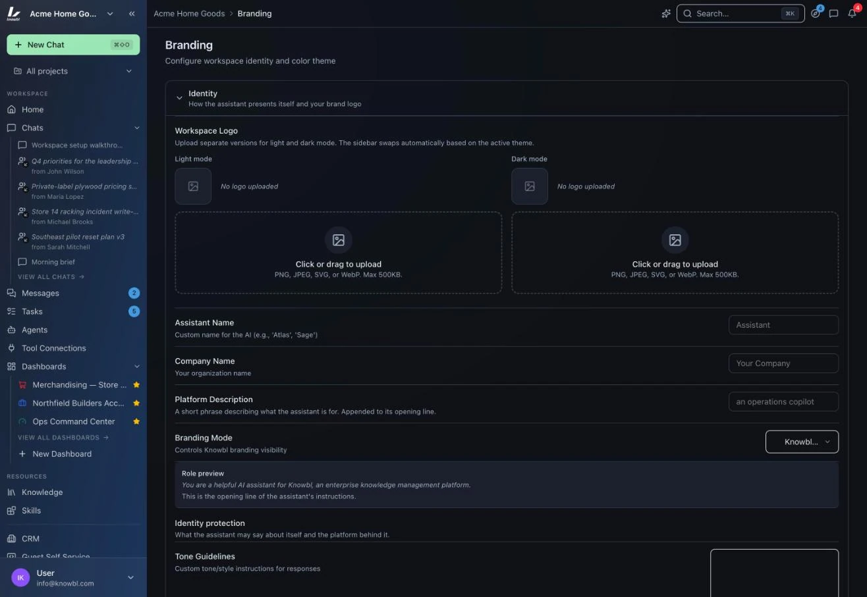The image size is (867, 597).
Task: Click the Tone Guidelines text area
Action: (774, 573)
